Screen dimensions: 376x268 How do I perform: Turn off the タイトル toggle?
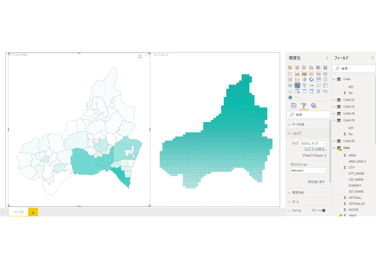(321, 211)
